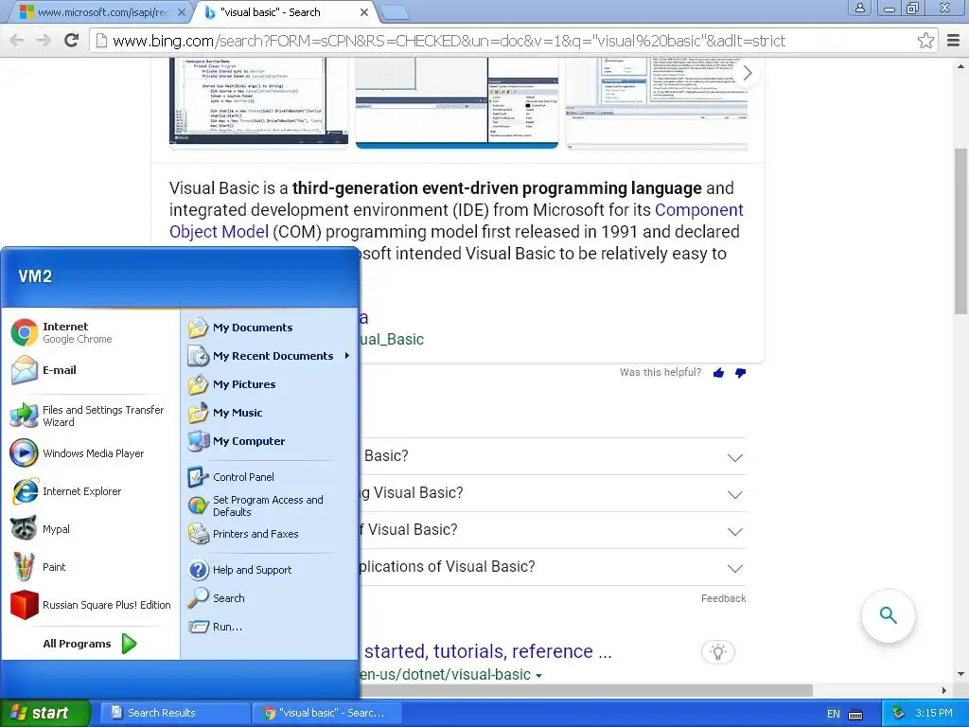The height and width of the screenshot is (727, 969).
Task: Open the dropdown next to dotnet/visual-basic URL
Action: pos(538,676)
